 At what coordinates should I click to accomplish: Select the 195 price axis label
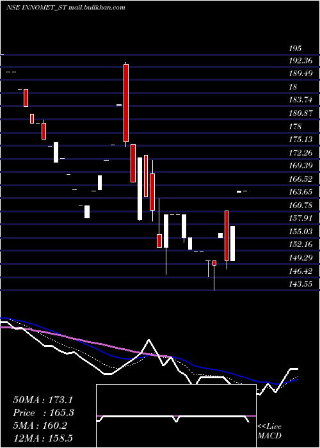[x=295, y=48]
